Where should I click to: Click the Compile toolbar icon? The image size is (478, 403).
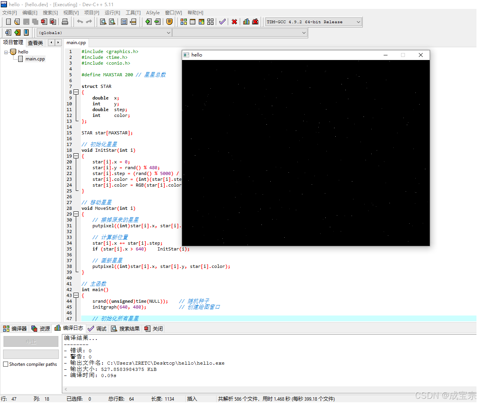pos(184,22)
